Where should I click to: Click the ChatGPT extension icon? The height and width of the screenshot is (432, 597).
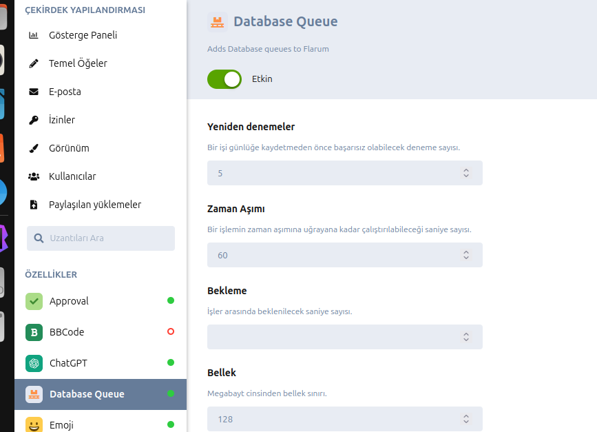pos(34,363)
